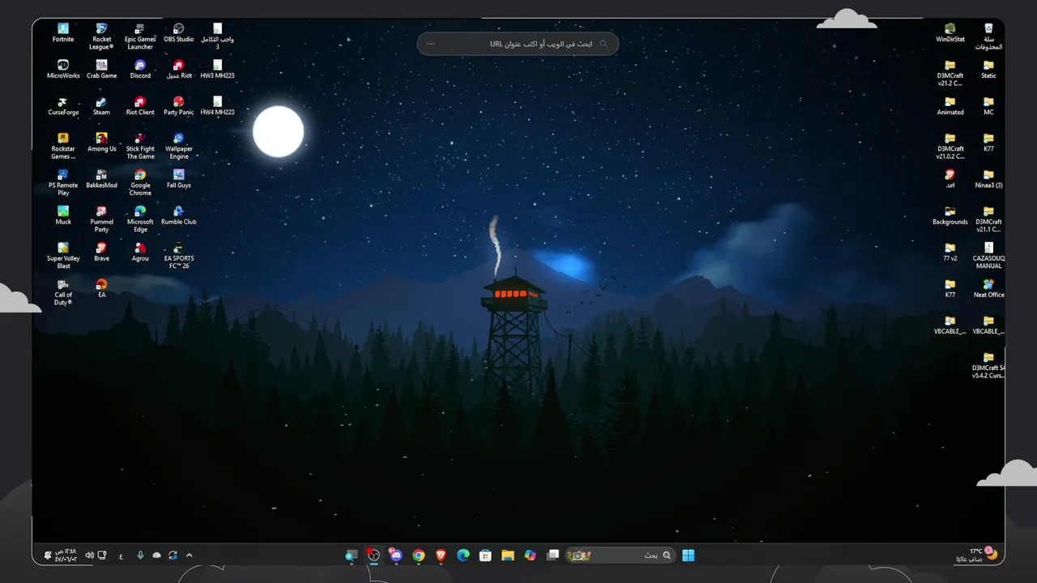
Task: Click the search bar magnifier icon
Action: 603,44
